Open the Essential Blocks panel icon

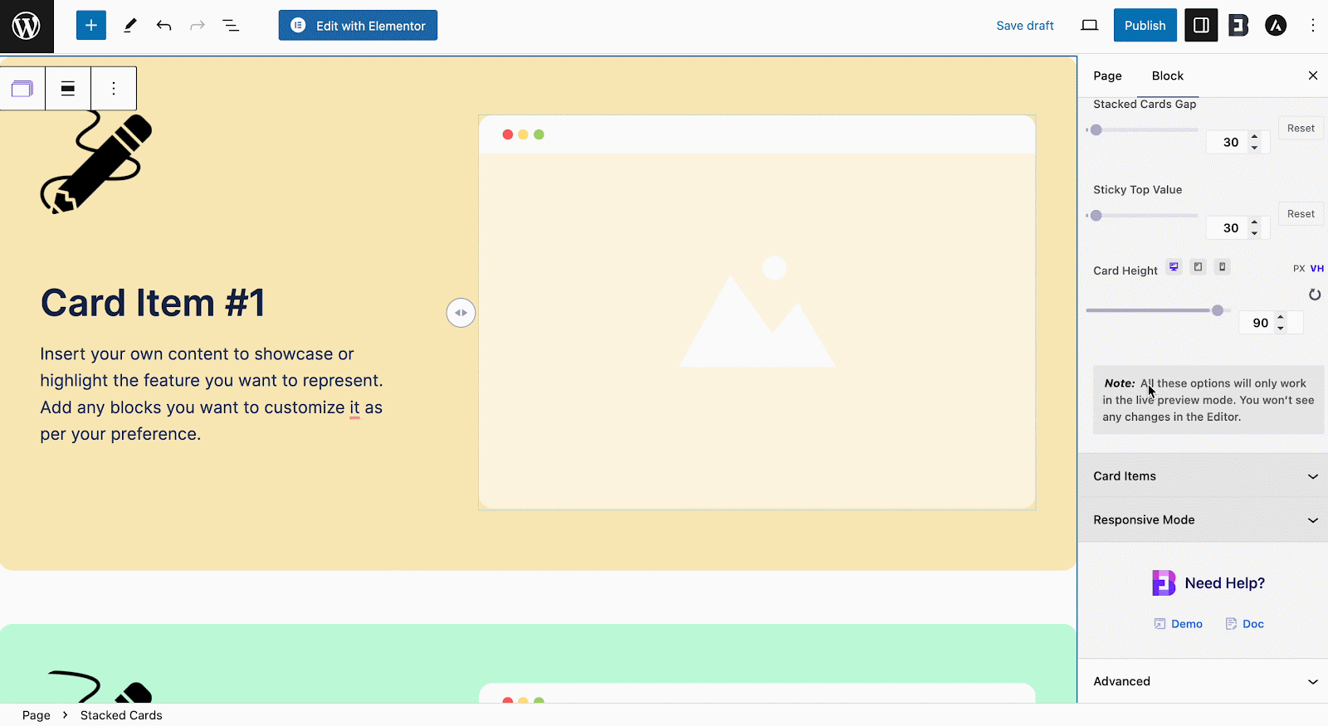[x=1238, y=26]
